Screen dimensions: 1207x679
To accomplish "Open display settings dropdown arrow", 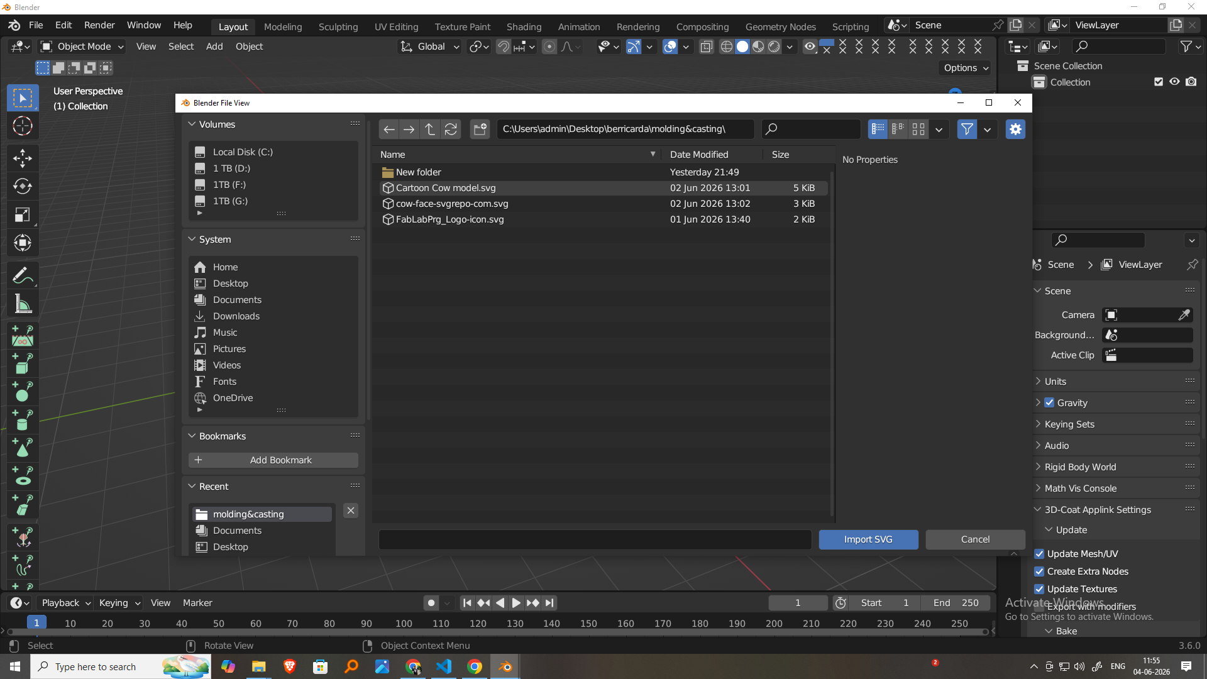I will [939, 130].
